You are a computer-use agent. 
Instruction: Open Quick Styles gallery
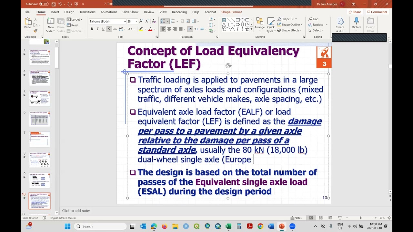[x=271, y=25]
